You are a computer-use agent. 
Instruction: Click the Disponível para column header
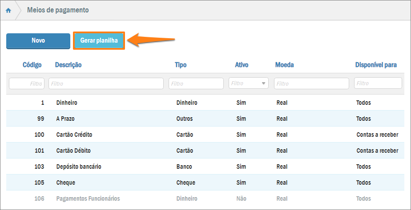click(x=376, y=65)
